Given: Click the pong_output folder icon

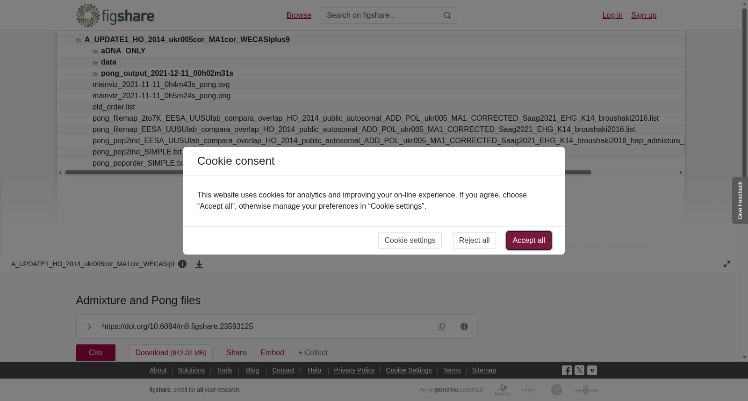Looking at the screenshot, I should coord(95,74).
